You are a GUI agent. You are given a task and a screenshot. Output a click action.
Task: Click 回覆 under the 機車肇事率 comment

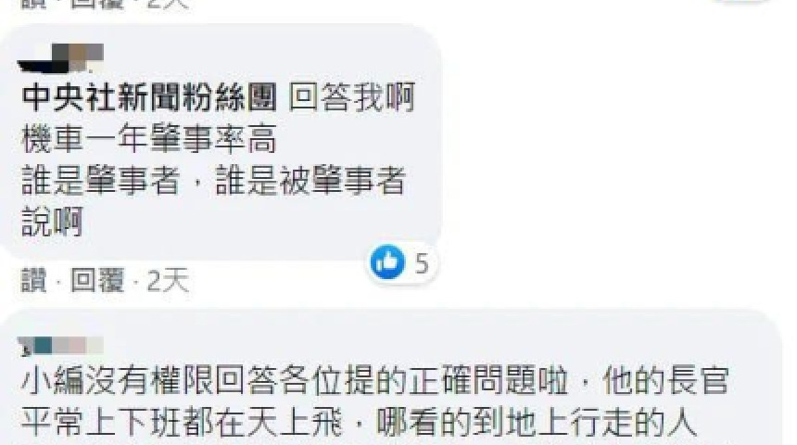(97, 280)
